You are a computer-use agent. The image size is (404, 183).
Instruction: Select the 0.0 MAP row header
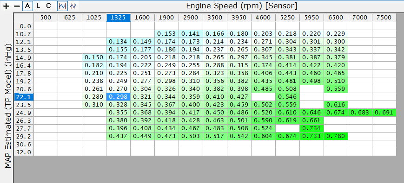pyautogui.click(x=24, y=26)
